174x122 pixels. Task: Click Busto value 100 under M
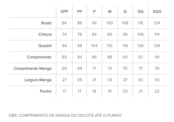(x=110, y=23)
